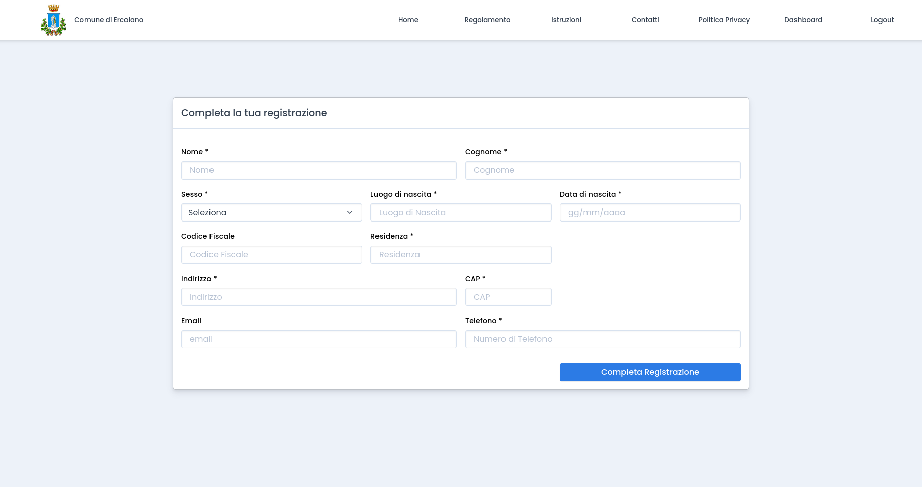Open the Contatti page
The height and width of the screenshot is (487, 922).
pyautogui.click(x=645, y=20)
